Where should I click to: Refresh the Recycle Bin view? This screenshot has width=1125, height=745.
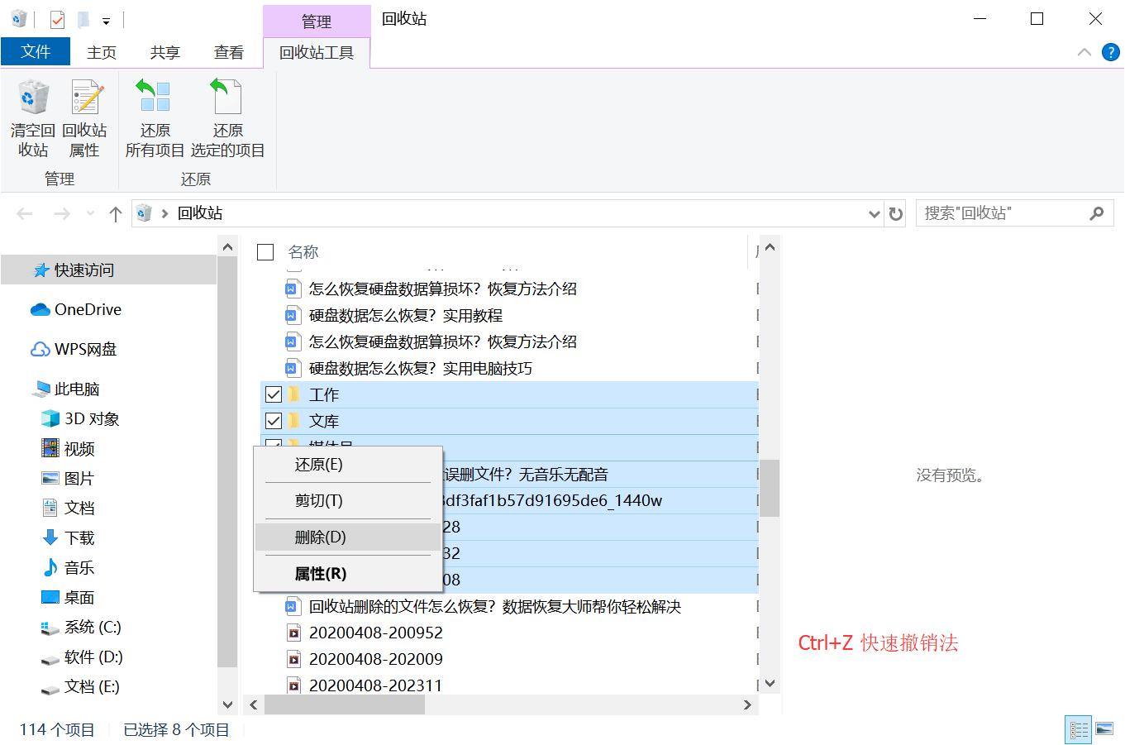pyautogui.click(x=895, y=213)
